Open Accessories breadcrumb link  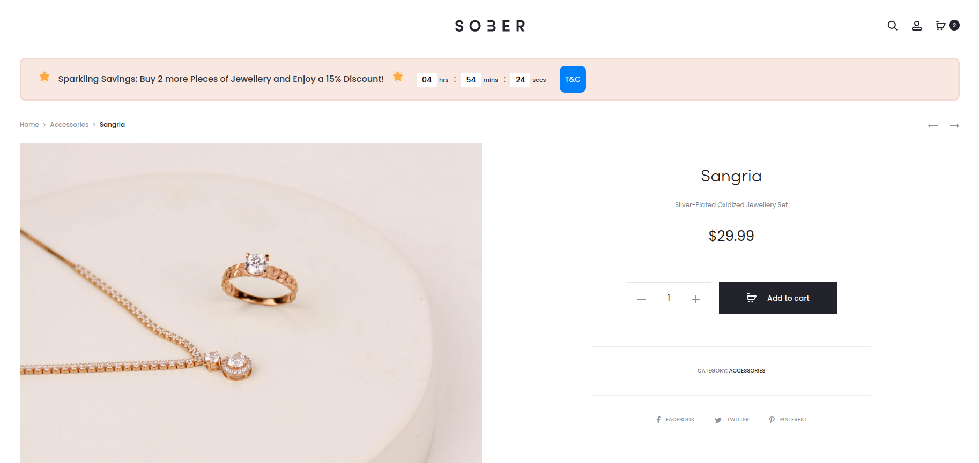click(x=69, y=125)
